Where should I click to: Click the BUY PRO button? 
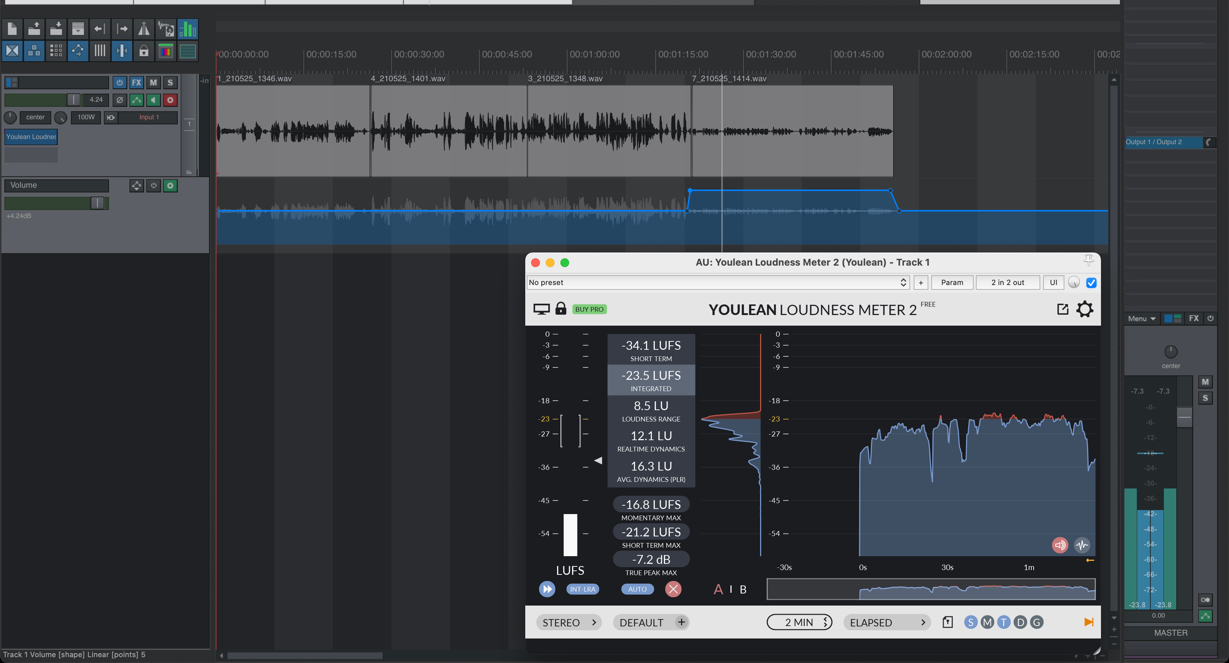(x=589, y=309)
